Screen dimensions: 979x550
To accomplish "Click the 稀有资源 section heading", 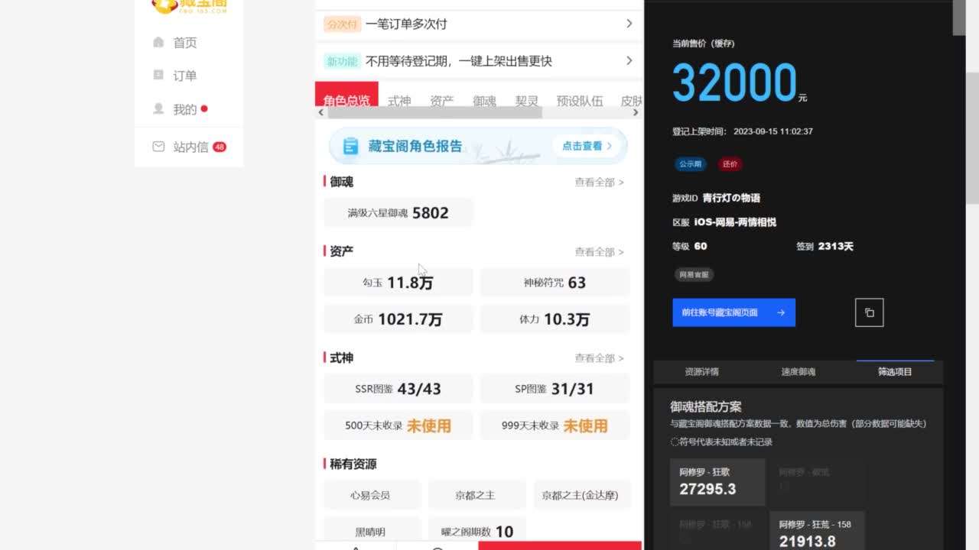I will 353,464.
